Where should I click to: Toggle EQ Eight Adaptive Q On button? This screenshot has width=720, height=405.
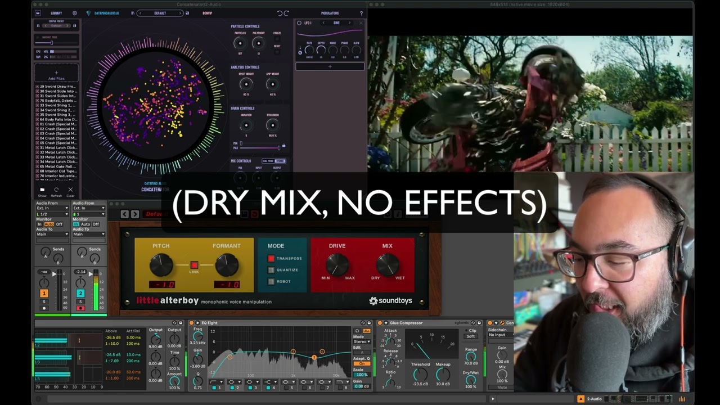pos(362,363)
